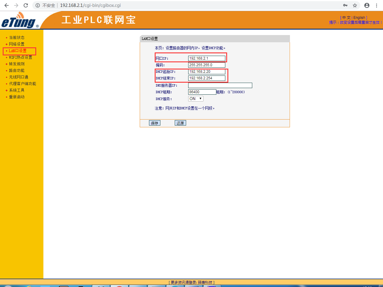This screenshot has width=383, height=287.
Task: Click the 掩码 subnet mask field
Action: point(207,65)
